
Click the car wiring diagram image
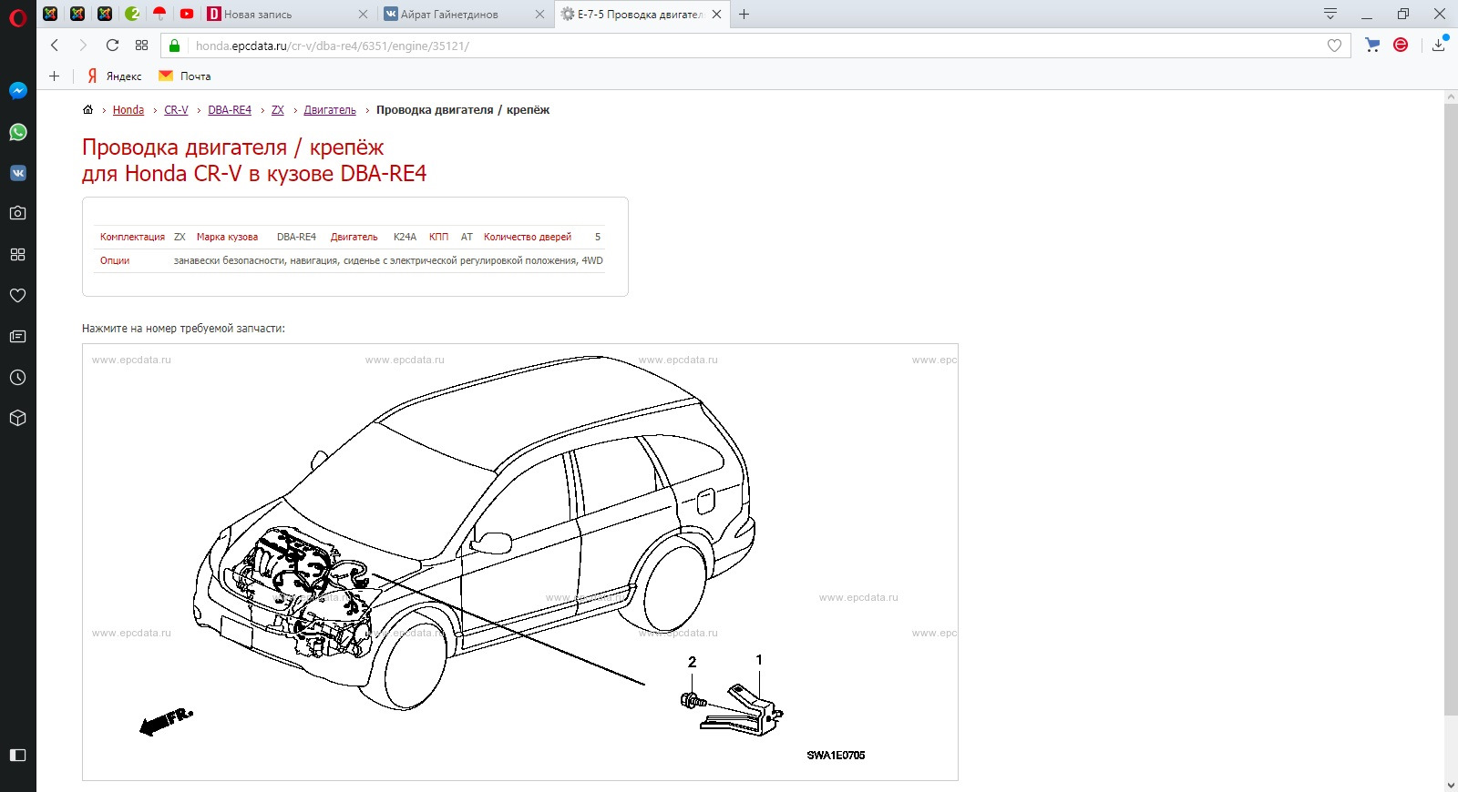(520, 562)
